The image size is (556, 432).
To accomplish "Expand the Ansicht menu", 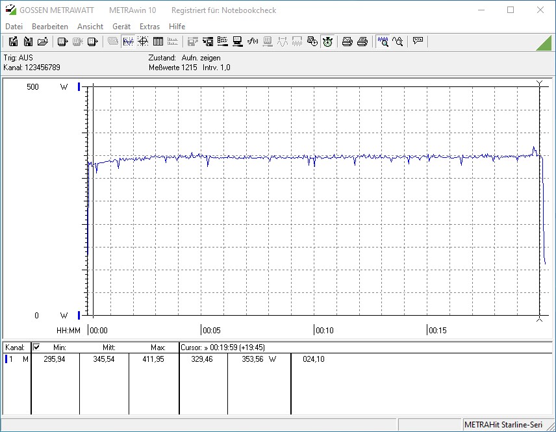I will 90,27.
